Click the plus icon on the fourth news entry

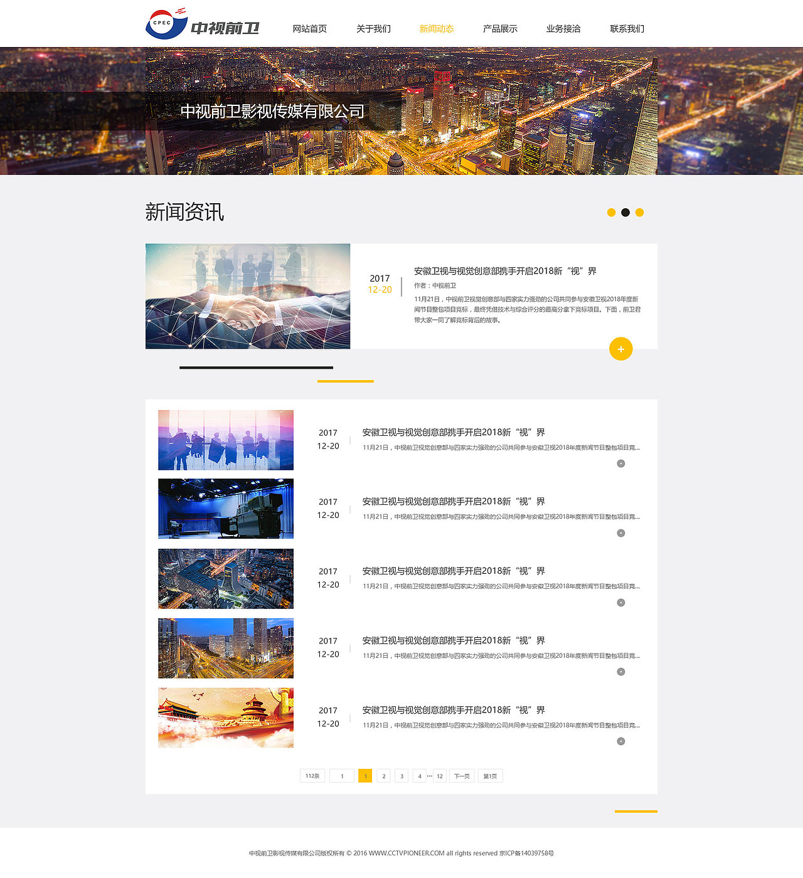621,671
